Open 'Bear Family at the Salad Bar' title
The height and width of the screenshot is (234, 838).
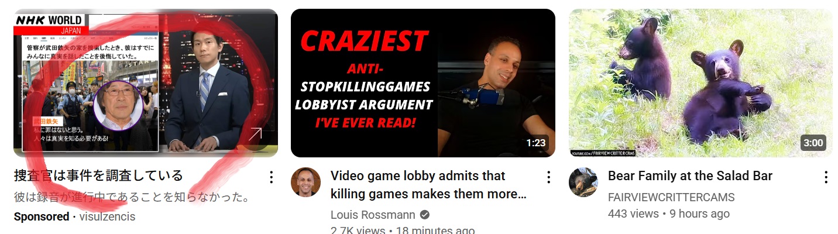690,176
